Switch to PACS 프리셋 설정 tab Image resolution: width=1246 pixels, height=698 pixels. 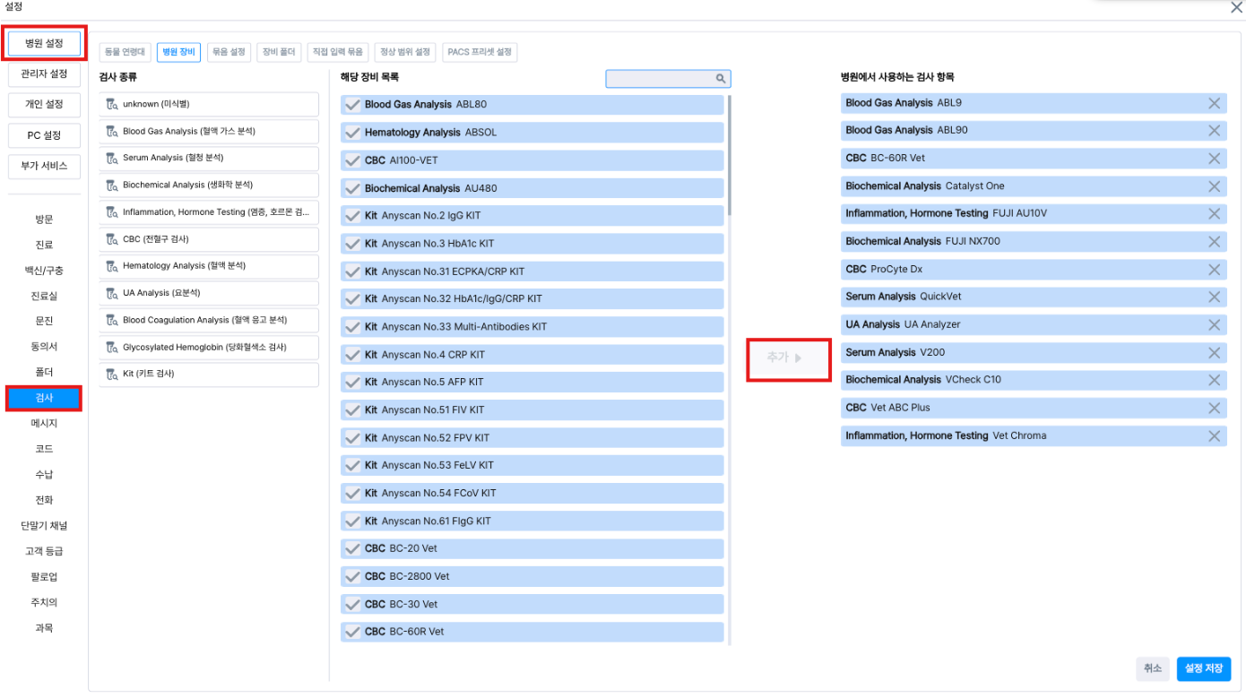pyautogui.click(x=480, y=52)
